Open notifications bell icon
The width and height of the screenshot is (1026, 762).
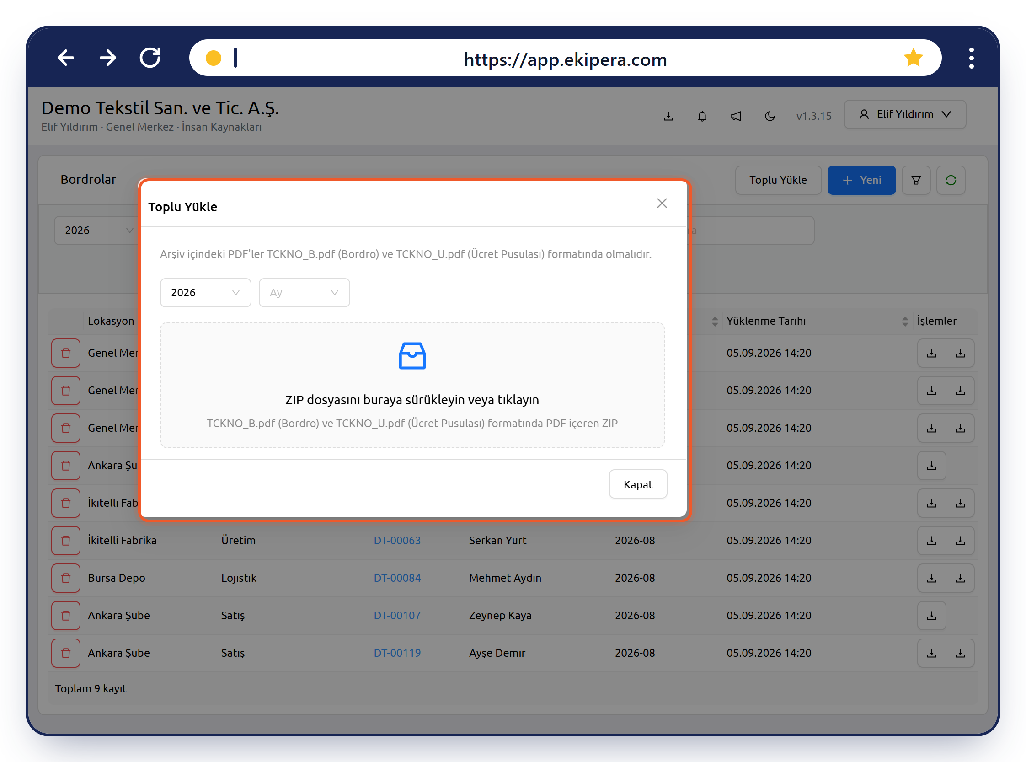coord(702,116)
